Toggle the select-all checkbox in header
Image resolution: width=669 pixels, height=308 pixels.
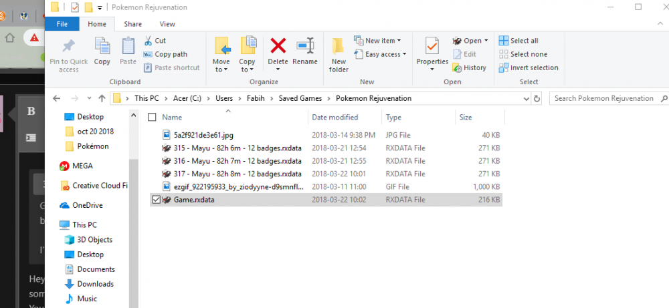pyautogui.click(x=152, y=118)
